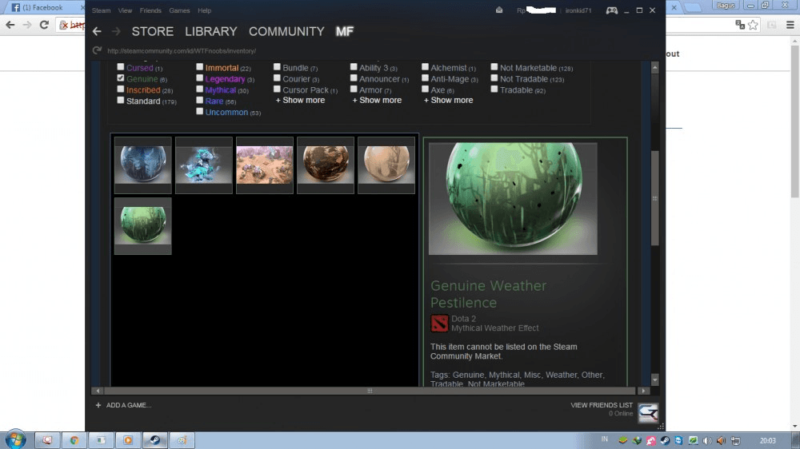Open the Steam menu
This screenshot has width=800, height=449.
click(x=101, y=10)
